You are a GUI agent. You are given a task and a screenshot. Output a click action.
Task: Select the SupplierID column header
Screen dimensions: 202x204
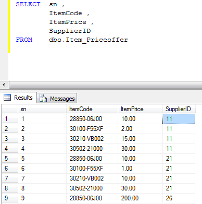click(x=179, y=109)
